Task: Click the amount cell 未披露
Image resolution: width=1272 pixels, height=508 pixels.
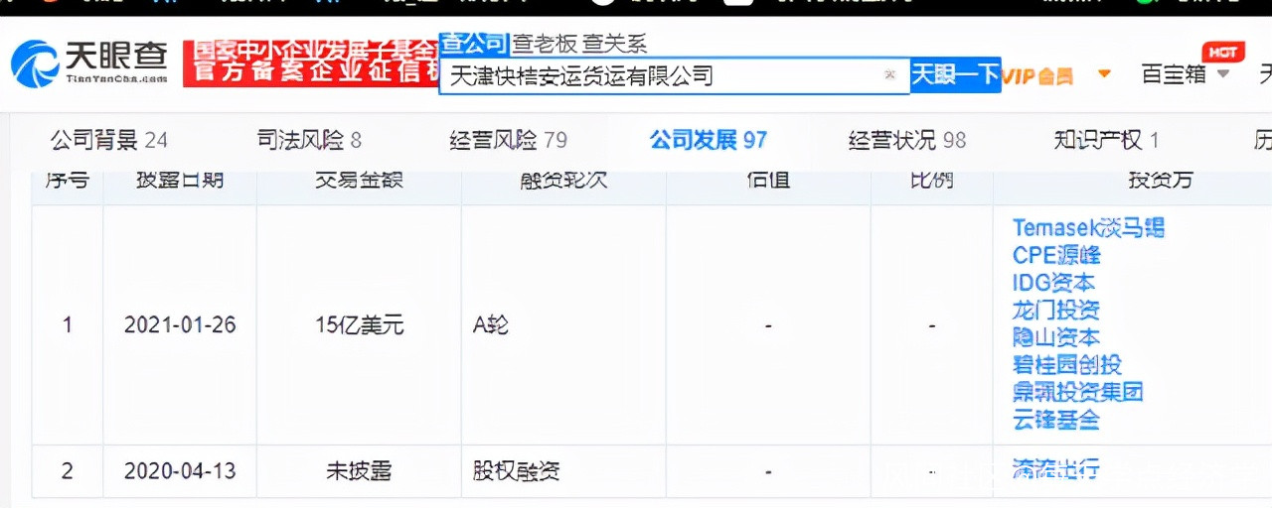Action: [x=359, y=470]
